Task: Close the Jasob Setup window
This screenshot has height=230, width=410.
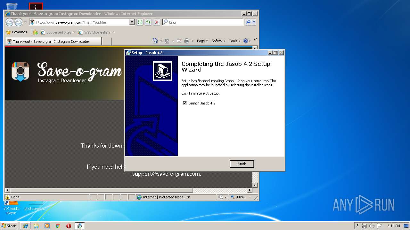Action: point(281,53)
